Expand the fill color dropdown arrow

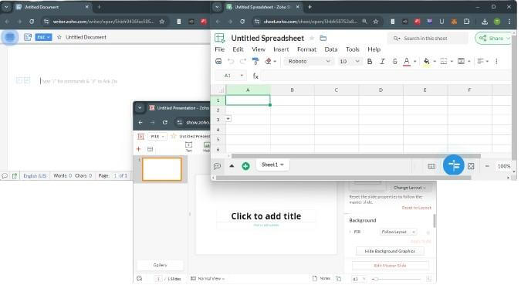[435, 62]
